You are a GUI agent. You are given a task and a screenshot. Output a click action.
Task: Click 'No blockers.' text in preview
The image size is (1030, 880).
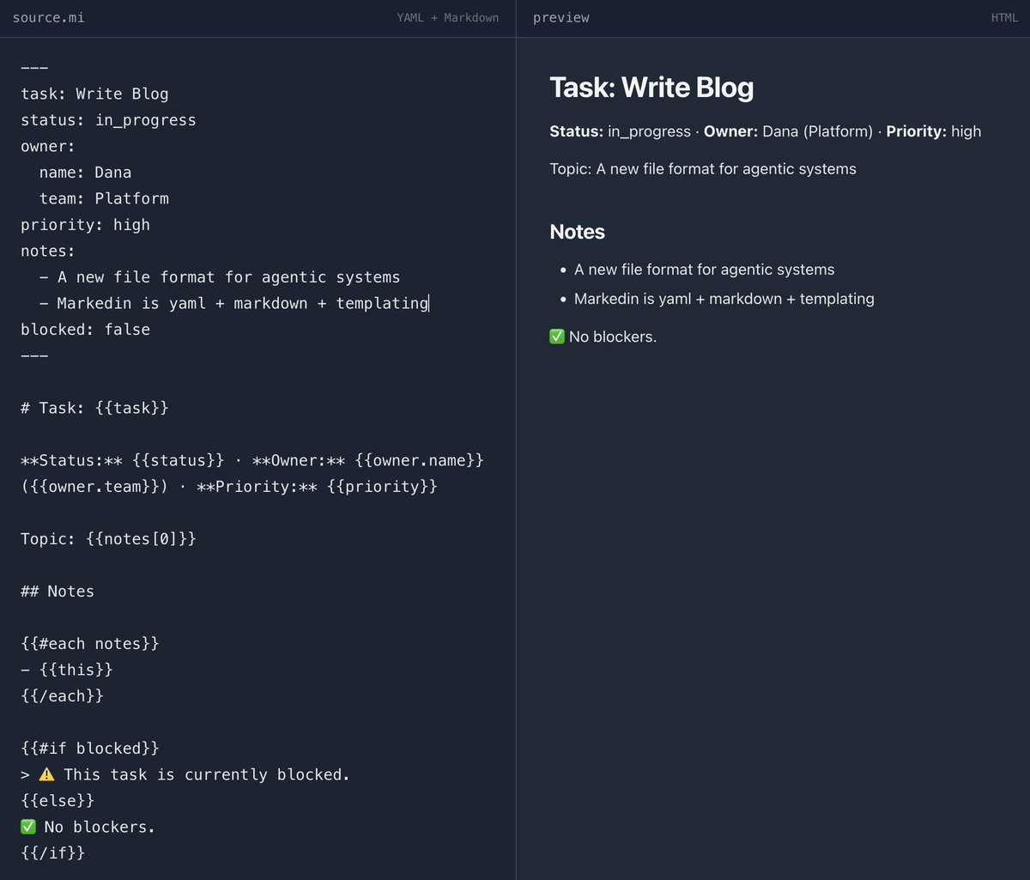tap(613, 337)
